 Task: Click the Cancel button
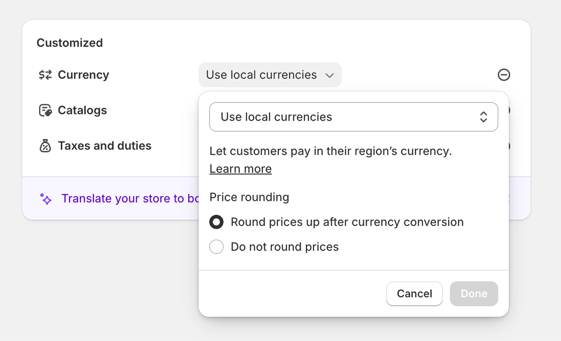pyautogui.click(x=414, y=293)
